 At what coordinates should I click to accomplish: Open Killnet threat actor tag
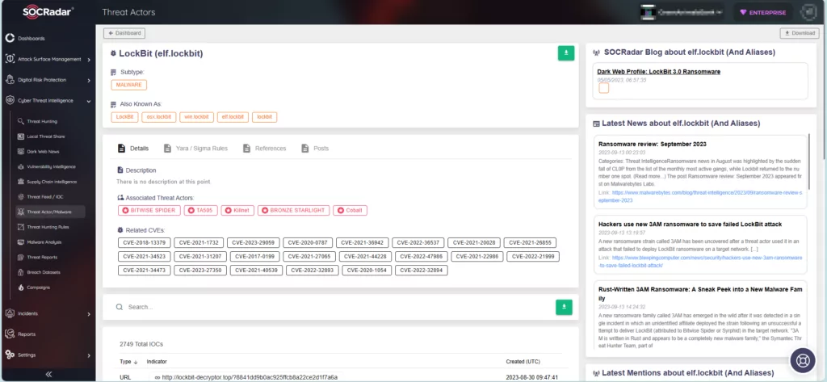tap(237, 211)
